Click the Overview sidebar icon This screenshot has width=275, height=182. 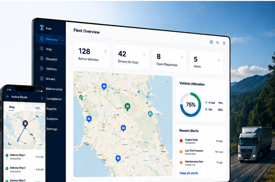42,39
